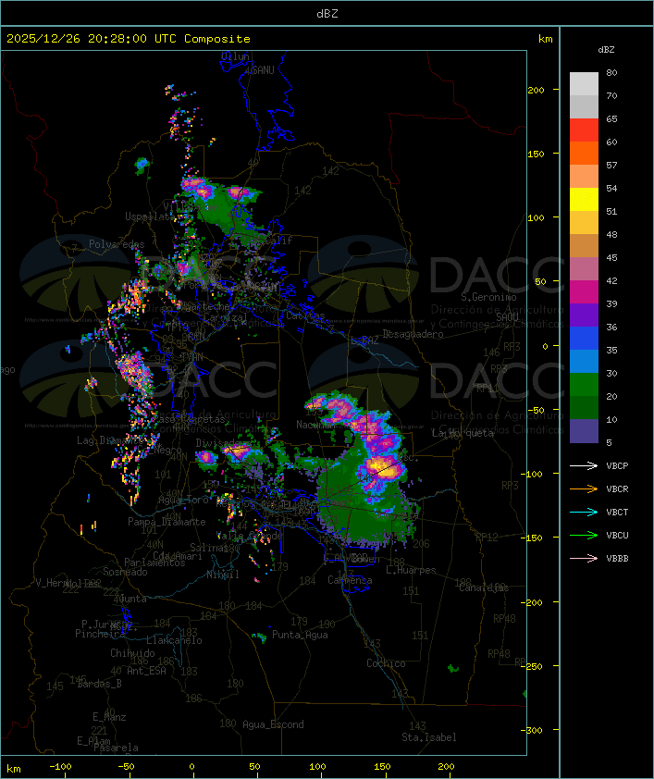This screenshot has height=779, width=654.
Task: Click the Uspallata place label
Action: 150,216
